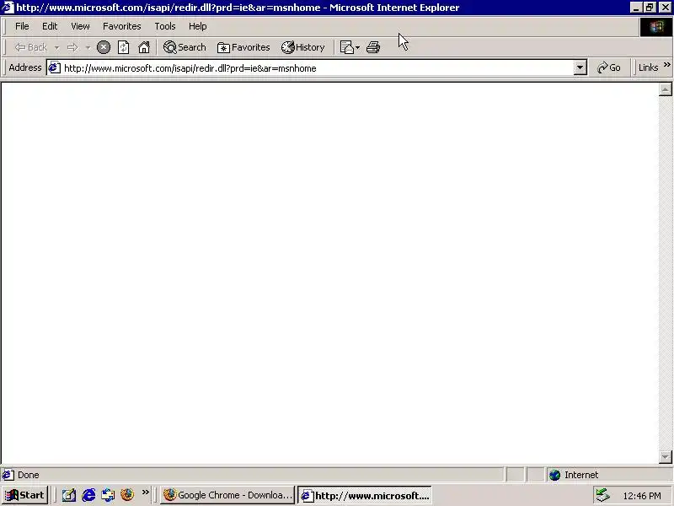The width and height of the screenshot is (674, 506).
Task: Click the Links toolbar label
Action: 648,67
